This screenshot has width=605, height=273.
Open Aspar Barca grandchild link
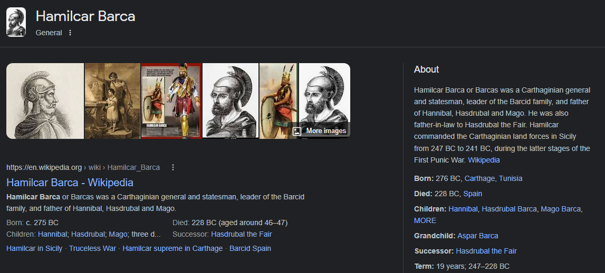coord(478,236)
